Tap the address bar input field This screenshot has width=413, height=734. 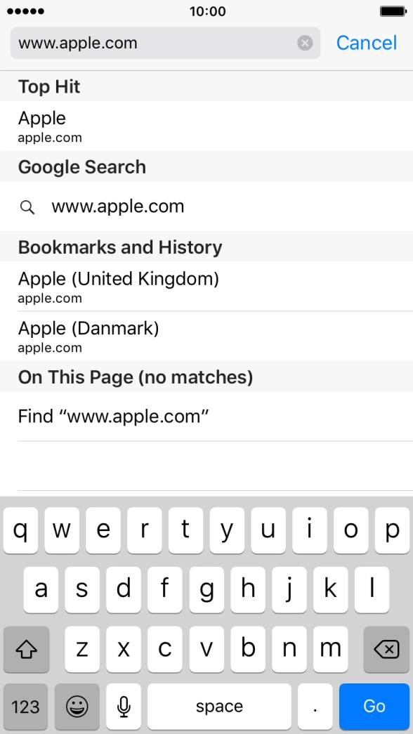(x=140, y=43)
